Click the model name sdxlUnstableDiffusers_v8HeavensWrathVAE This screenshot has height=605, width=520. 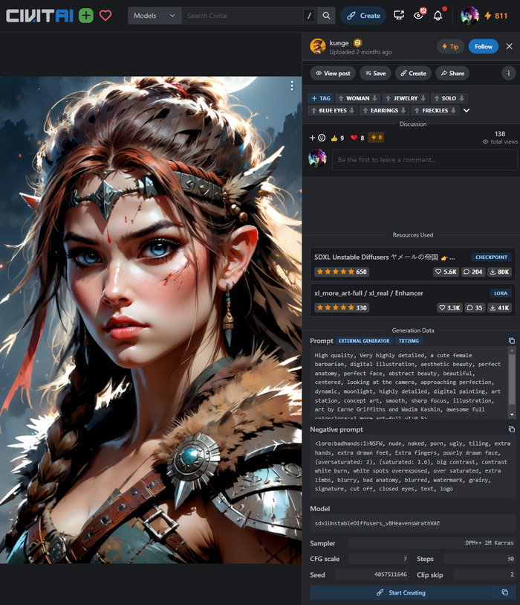[377, 523]
